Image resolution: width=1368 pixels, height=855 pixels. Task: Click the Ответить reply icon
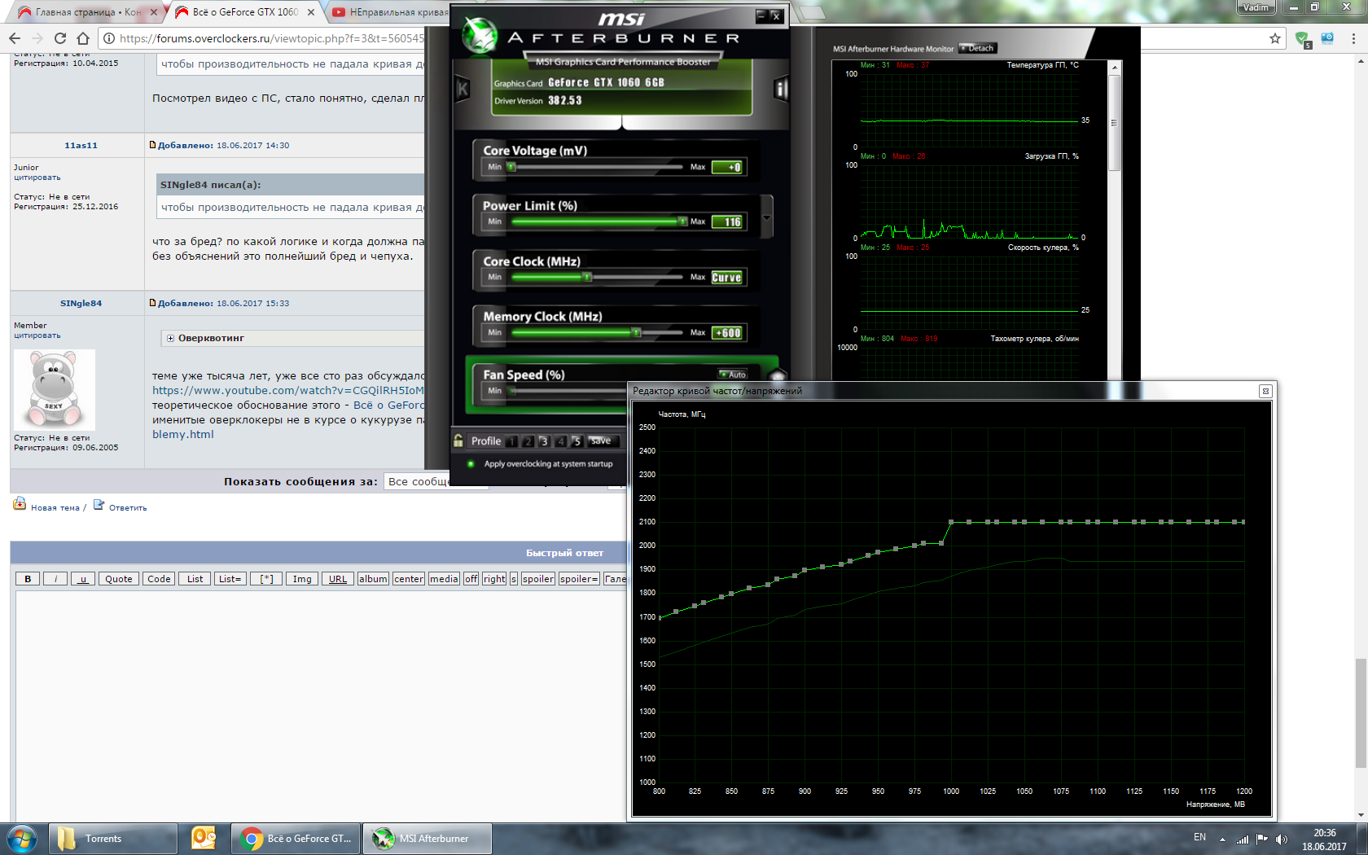99,505
